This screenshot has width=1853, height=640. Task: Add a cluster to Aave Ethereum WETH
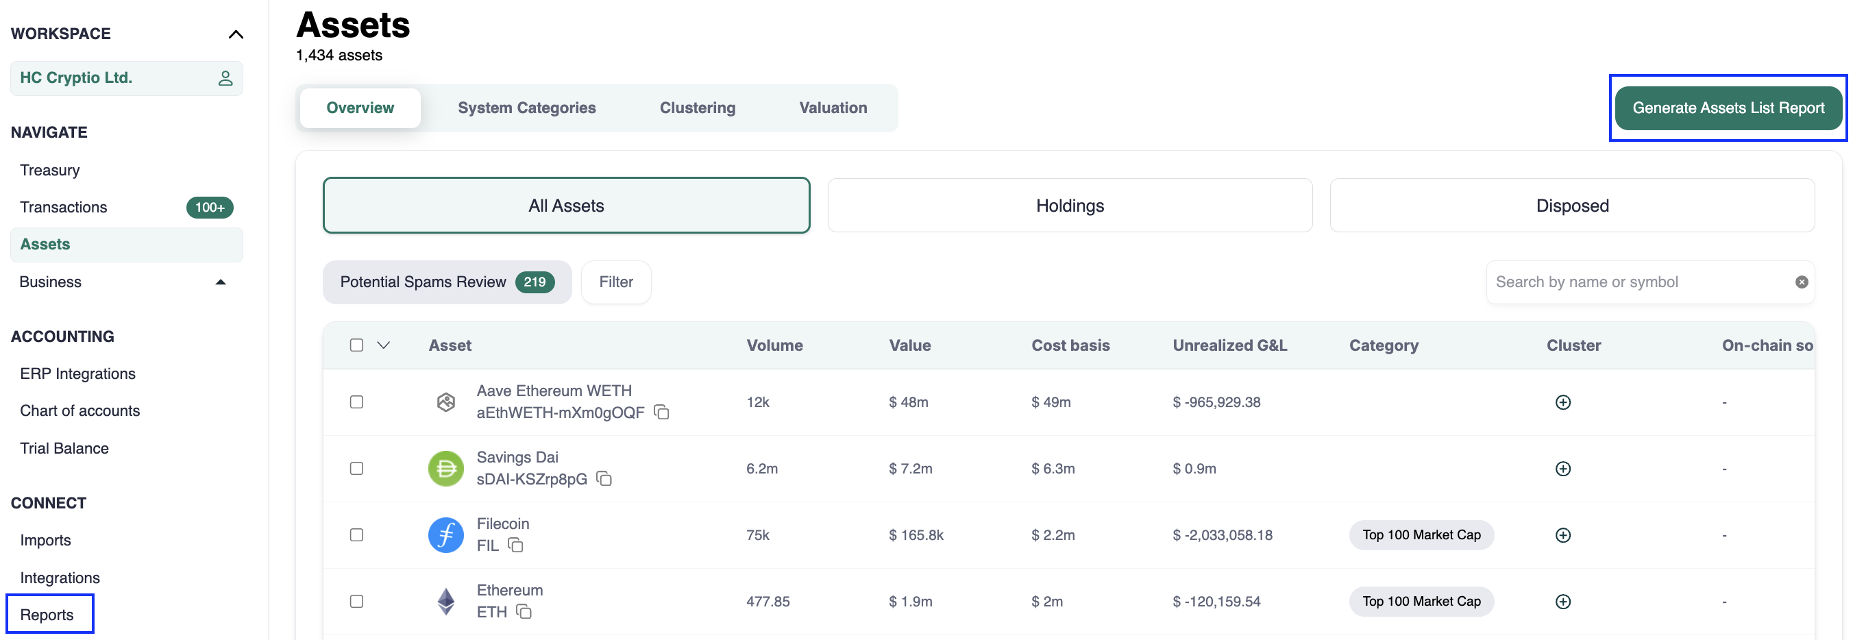click(x=1562, y=402)
